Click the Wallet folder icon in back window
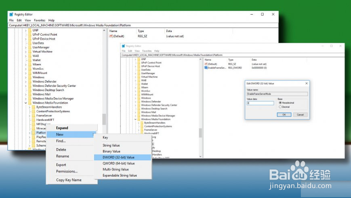The width and height of the screenshot is (351, 198). tap(139, 84)
